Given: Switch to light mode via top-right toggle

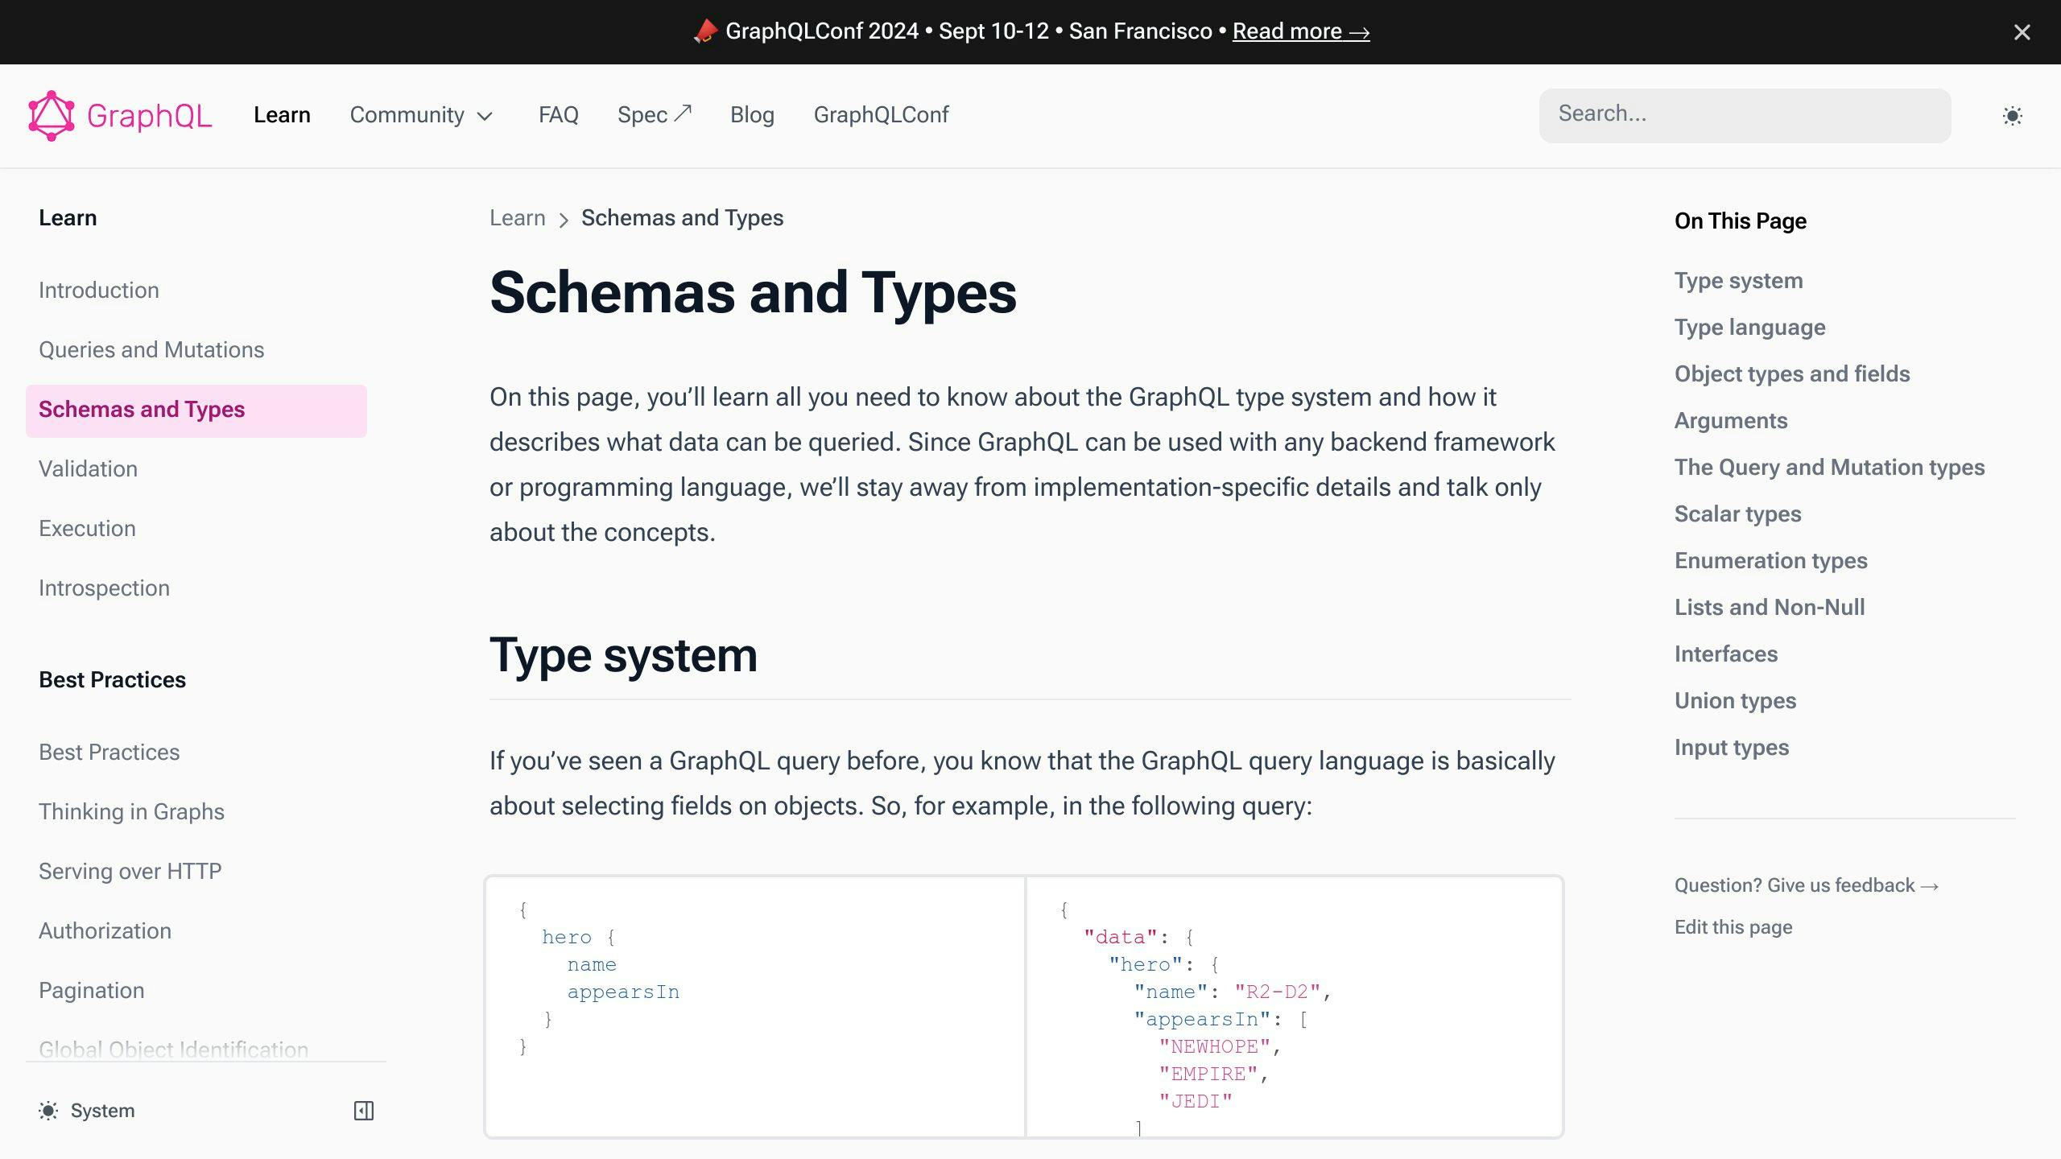Looking at the screenshot, I should click(x=2012, y=115).
